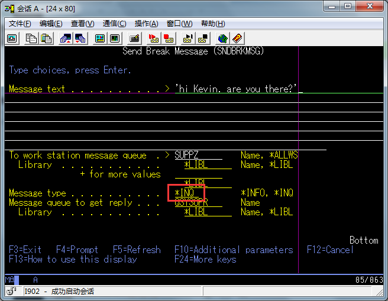The height and width of the screenshot is (301, 388).
Task: Open Display setup toolbar icon
Action: click(x=100, y=38)
